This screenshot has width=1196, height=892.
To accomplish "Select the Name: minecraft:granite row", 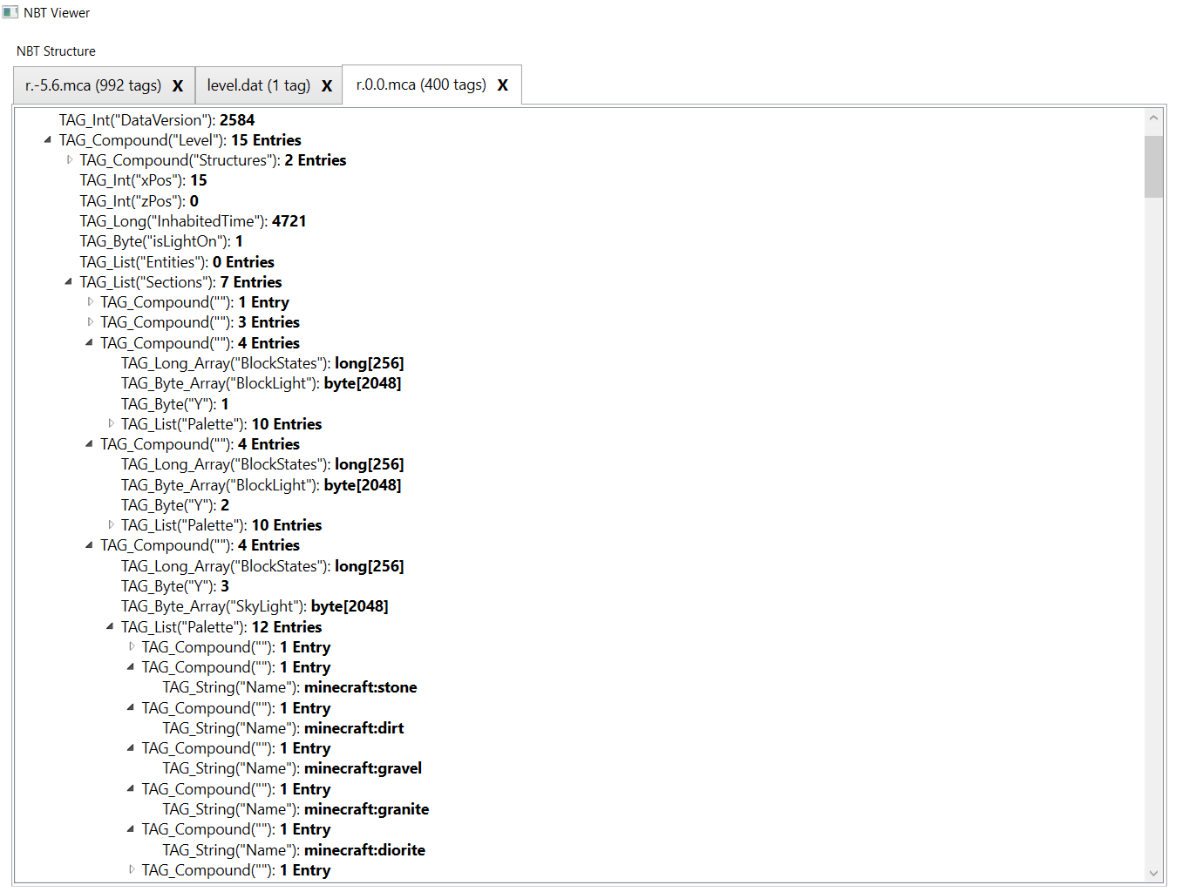I will tap(296, 809).
